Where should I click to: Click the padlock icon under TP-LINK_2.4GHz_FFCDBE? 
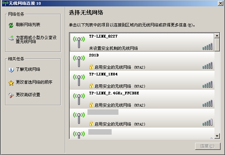point(91,105)
